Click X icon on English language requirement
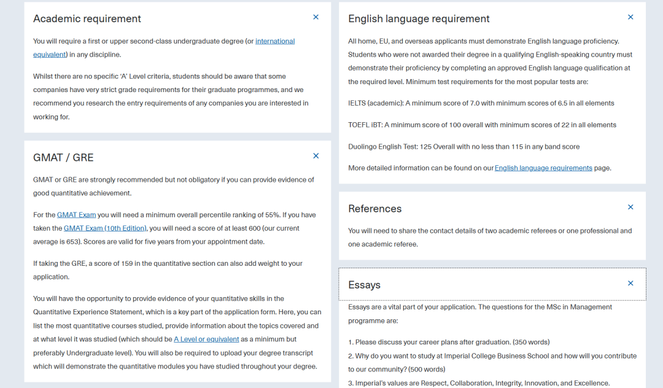The height and width of the screenshot is (388, 663). coord(630,17)
